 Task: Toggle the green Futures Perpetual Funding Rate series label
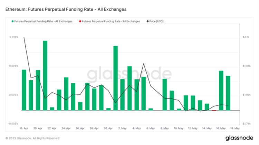pos(43,21)
